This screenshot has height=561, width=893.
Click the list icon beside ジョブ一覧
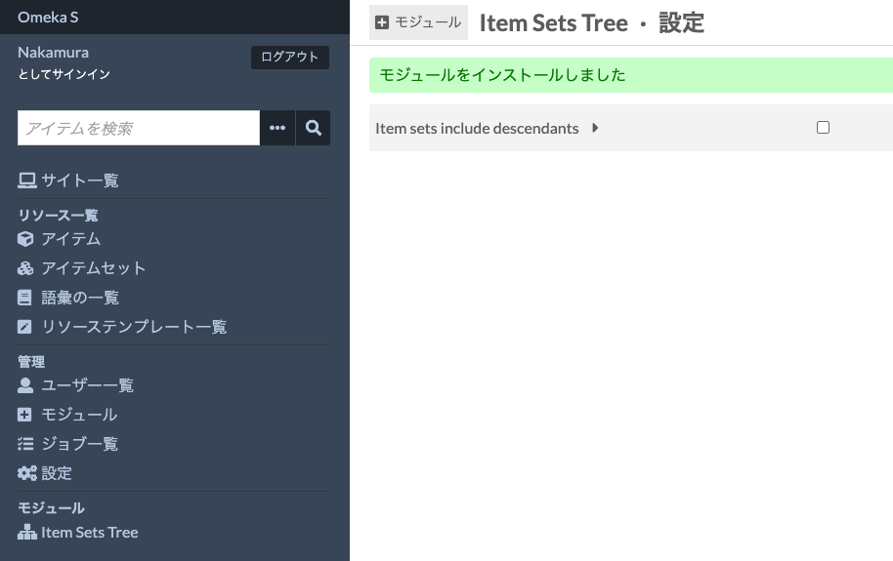click(x=25, y=444)
